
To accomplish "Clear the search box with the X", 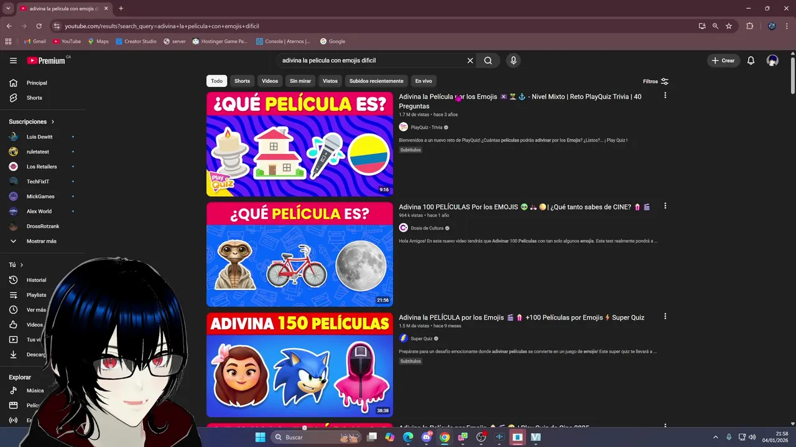I will coord(470,60).
